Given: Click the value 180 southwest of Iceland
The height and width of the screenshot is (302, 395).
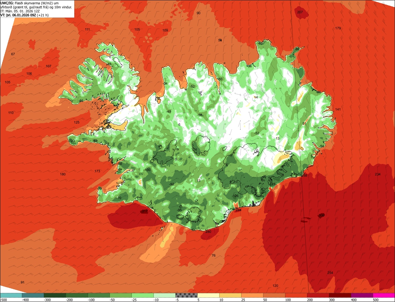Looking at the screenshot, I should pyautogui.click(x=63, y=174).
